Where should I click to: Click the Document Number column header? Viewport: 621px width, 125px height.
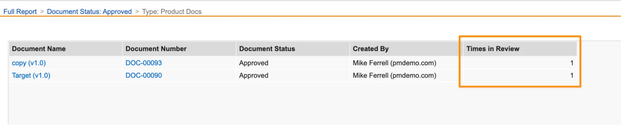point(156,49)
